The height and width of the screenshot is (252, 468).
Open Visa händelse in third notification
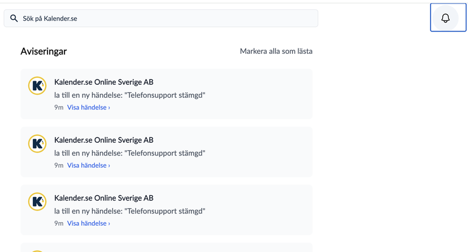pos(88,223)
